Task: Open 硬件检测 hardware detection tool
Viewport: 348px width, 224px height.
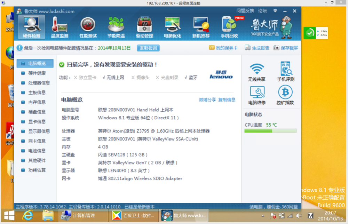Action: 32,27
